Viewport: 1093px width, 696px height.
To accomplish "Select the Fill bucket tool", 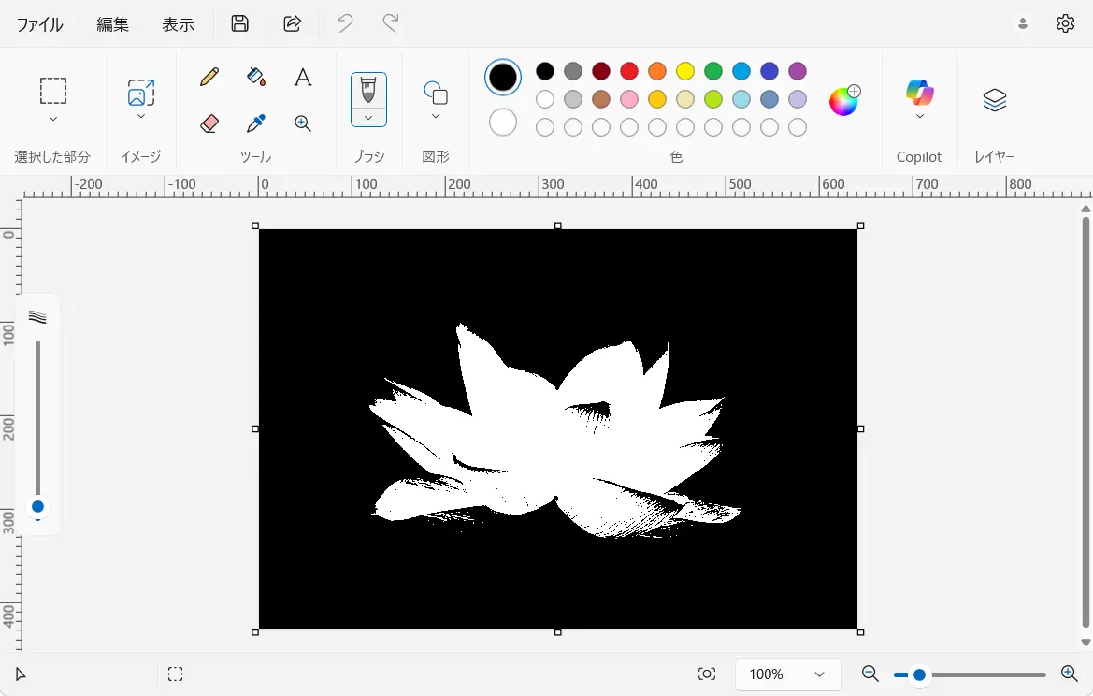I will coord(256,77).
